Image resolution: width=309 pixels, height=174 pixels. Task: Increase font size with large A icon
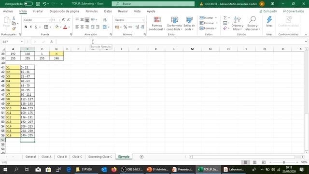point(63,20)
